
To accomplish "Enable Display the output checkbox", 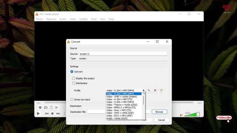I will [74, 78].
